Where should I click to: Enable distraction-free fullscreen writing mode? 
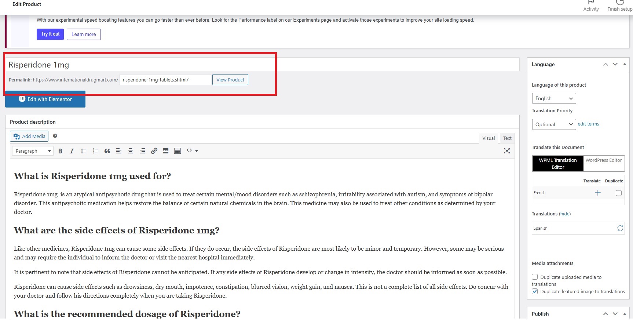[x=507, y=151]
